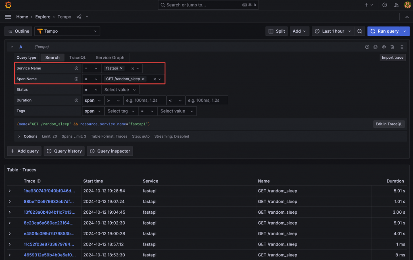Go to Explore breadcrumb
This screenshot has width=413, height=260.
tap(43, 17)
